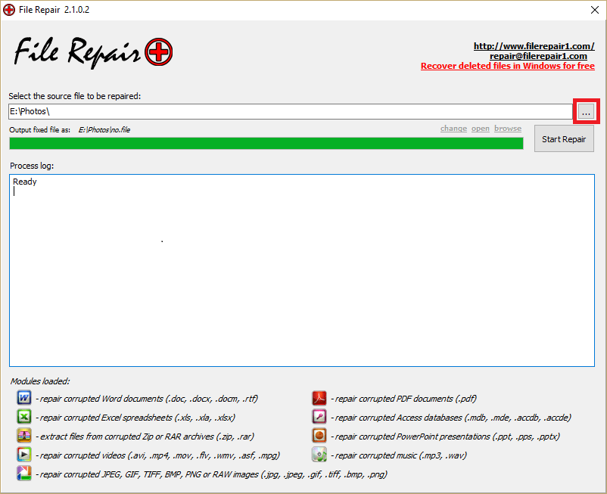Click the red cross File Repair logo
Image resolution: width=607 pixels, height=494 pixels.
click(x=159, y=52)
